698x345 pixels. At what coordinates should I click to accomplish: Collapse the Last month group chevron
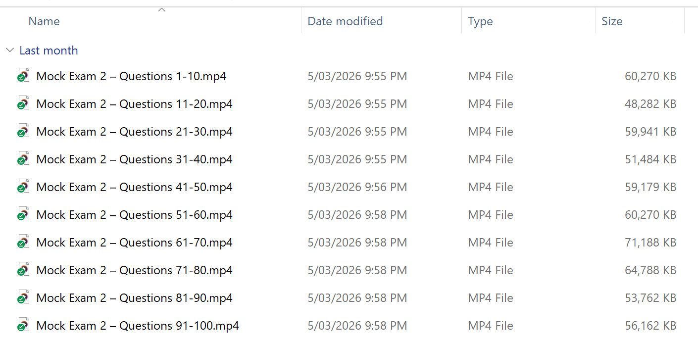pos(10,50)
